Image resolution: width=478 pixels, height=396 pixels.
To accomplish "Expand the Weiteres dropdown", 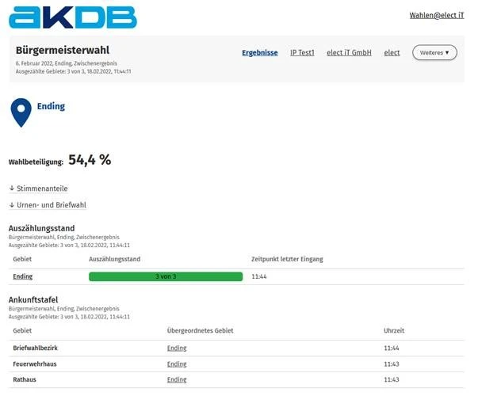I will pyautogui.click(x=434, y=53).
